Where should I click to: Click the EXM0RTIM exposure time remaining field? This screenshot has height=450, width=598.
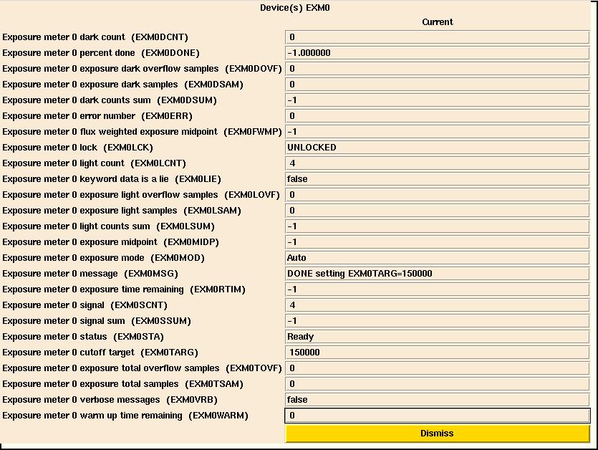click(437, 289)
